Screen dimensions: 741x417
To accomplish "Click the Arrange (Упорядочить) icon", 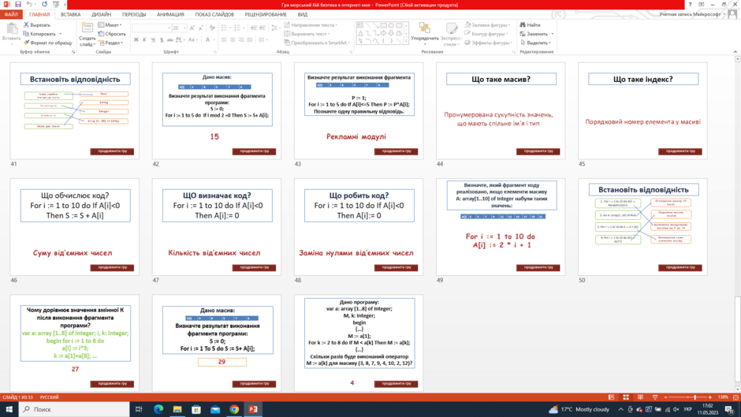I will 424,29.
